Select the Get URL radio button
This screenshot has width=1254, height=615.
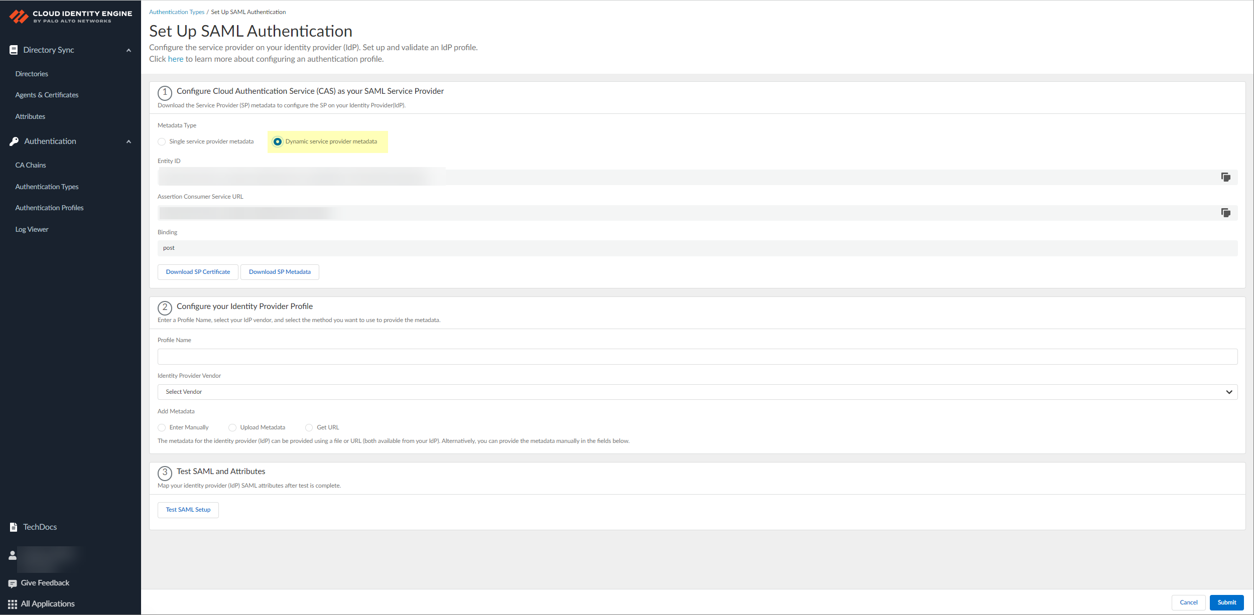(309, 427)
